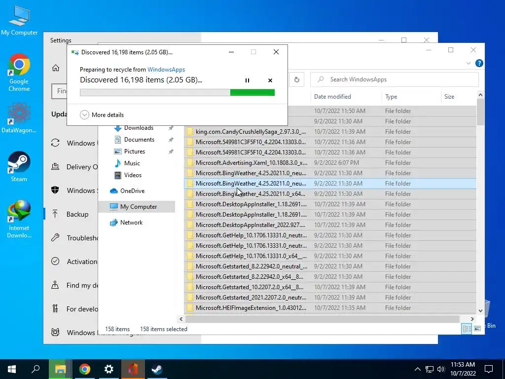Open the Windows Start menu
The width and height of the screenshot is (505, 379).
(12, 369)
